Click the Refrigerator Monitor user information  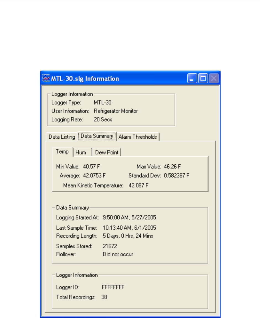(116, 111)
